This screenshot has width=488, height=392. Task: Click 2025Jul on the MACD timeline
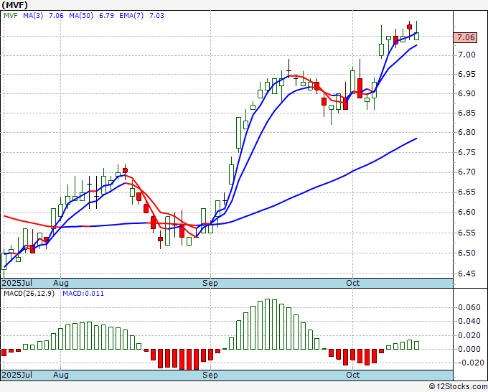17,375
